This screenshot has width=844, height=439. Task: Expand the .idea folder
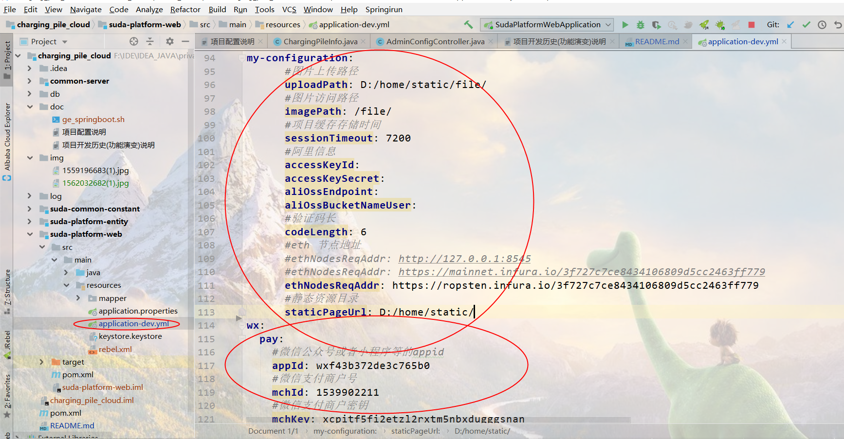(x=30, y=69)
